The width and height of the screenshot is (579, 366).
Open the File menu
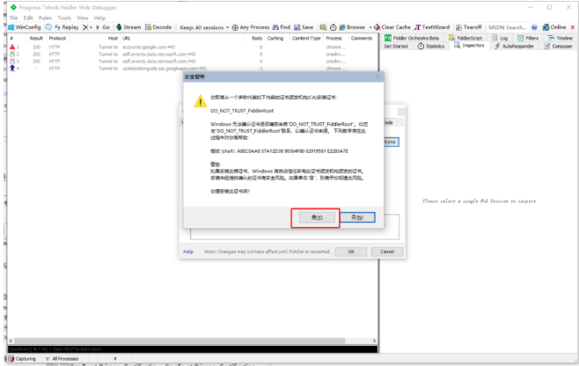[x=14, y=18]
